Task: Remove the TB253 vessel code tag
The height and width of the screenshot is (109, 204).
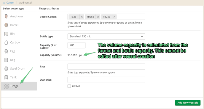Action: 114,17
